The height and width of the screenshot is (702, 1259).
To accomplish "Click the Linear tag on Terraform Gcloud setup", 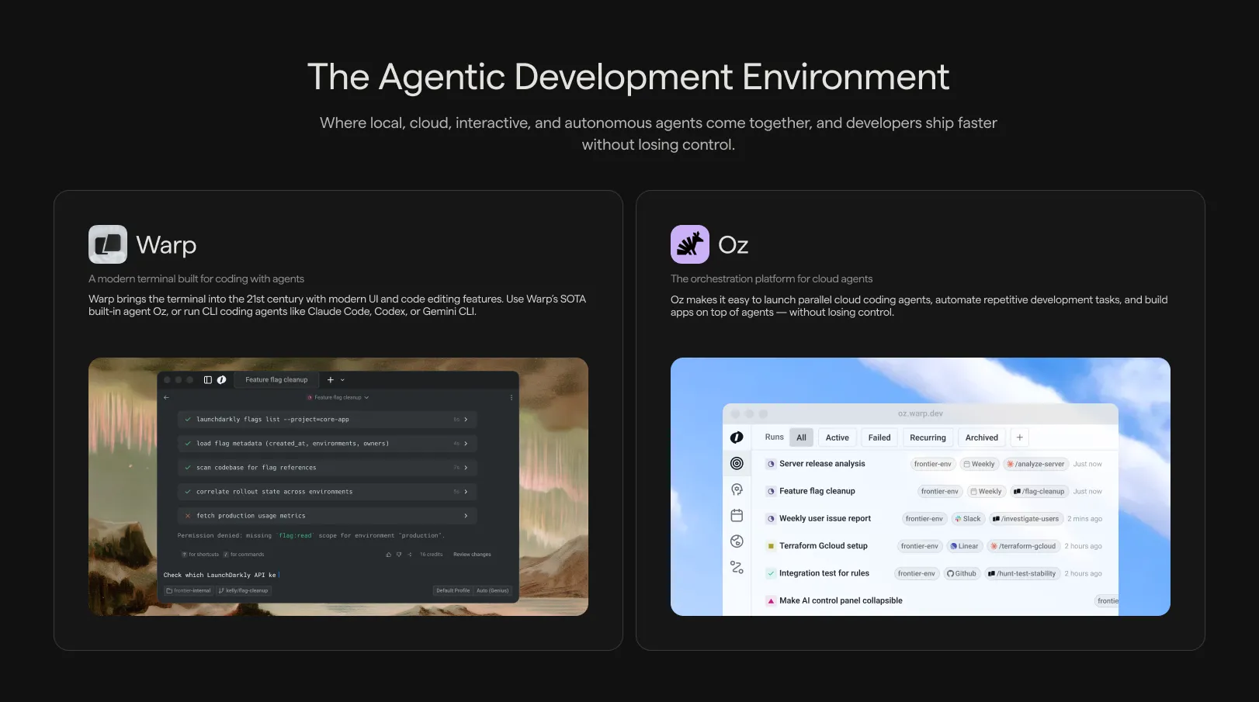I will coord(964,546).
